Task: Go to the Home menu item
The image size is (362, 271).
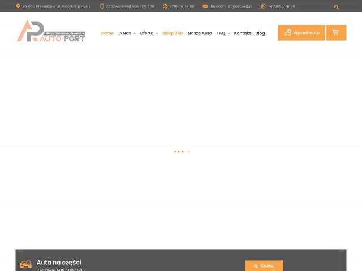Action: (107, 33)
